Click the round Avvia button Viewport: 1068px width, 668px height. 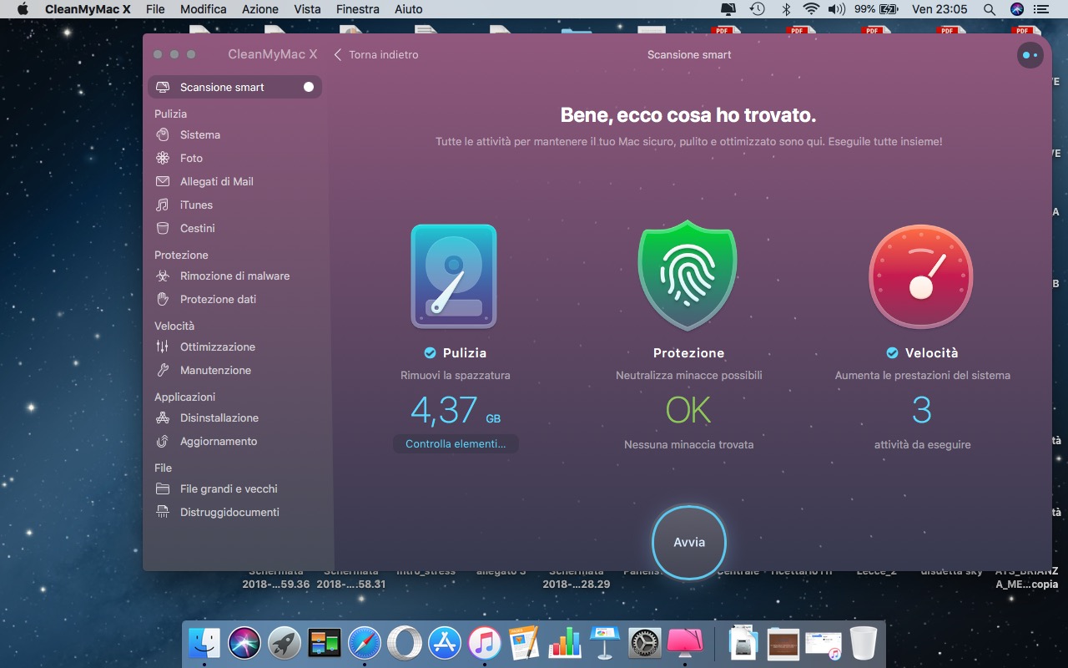[x=689, y=542]
